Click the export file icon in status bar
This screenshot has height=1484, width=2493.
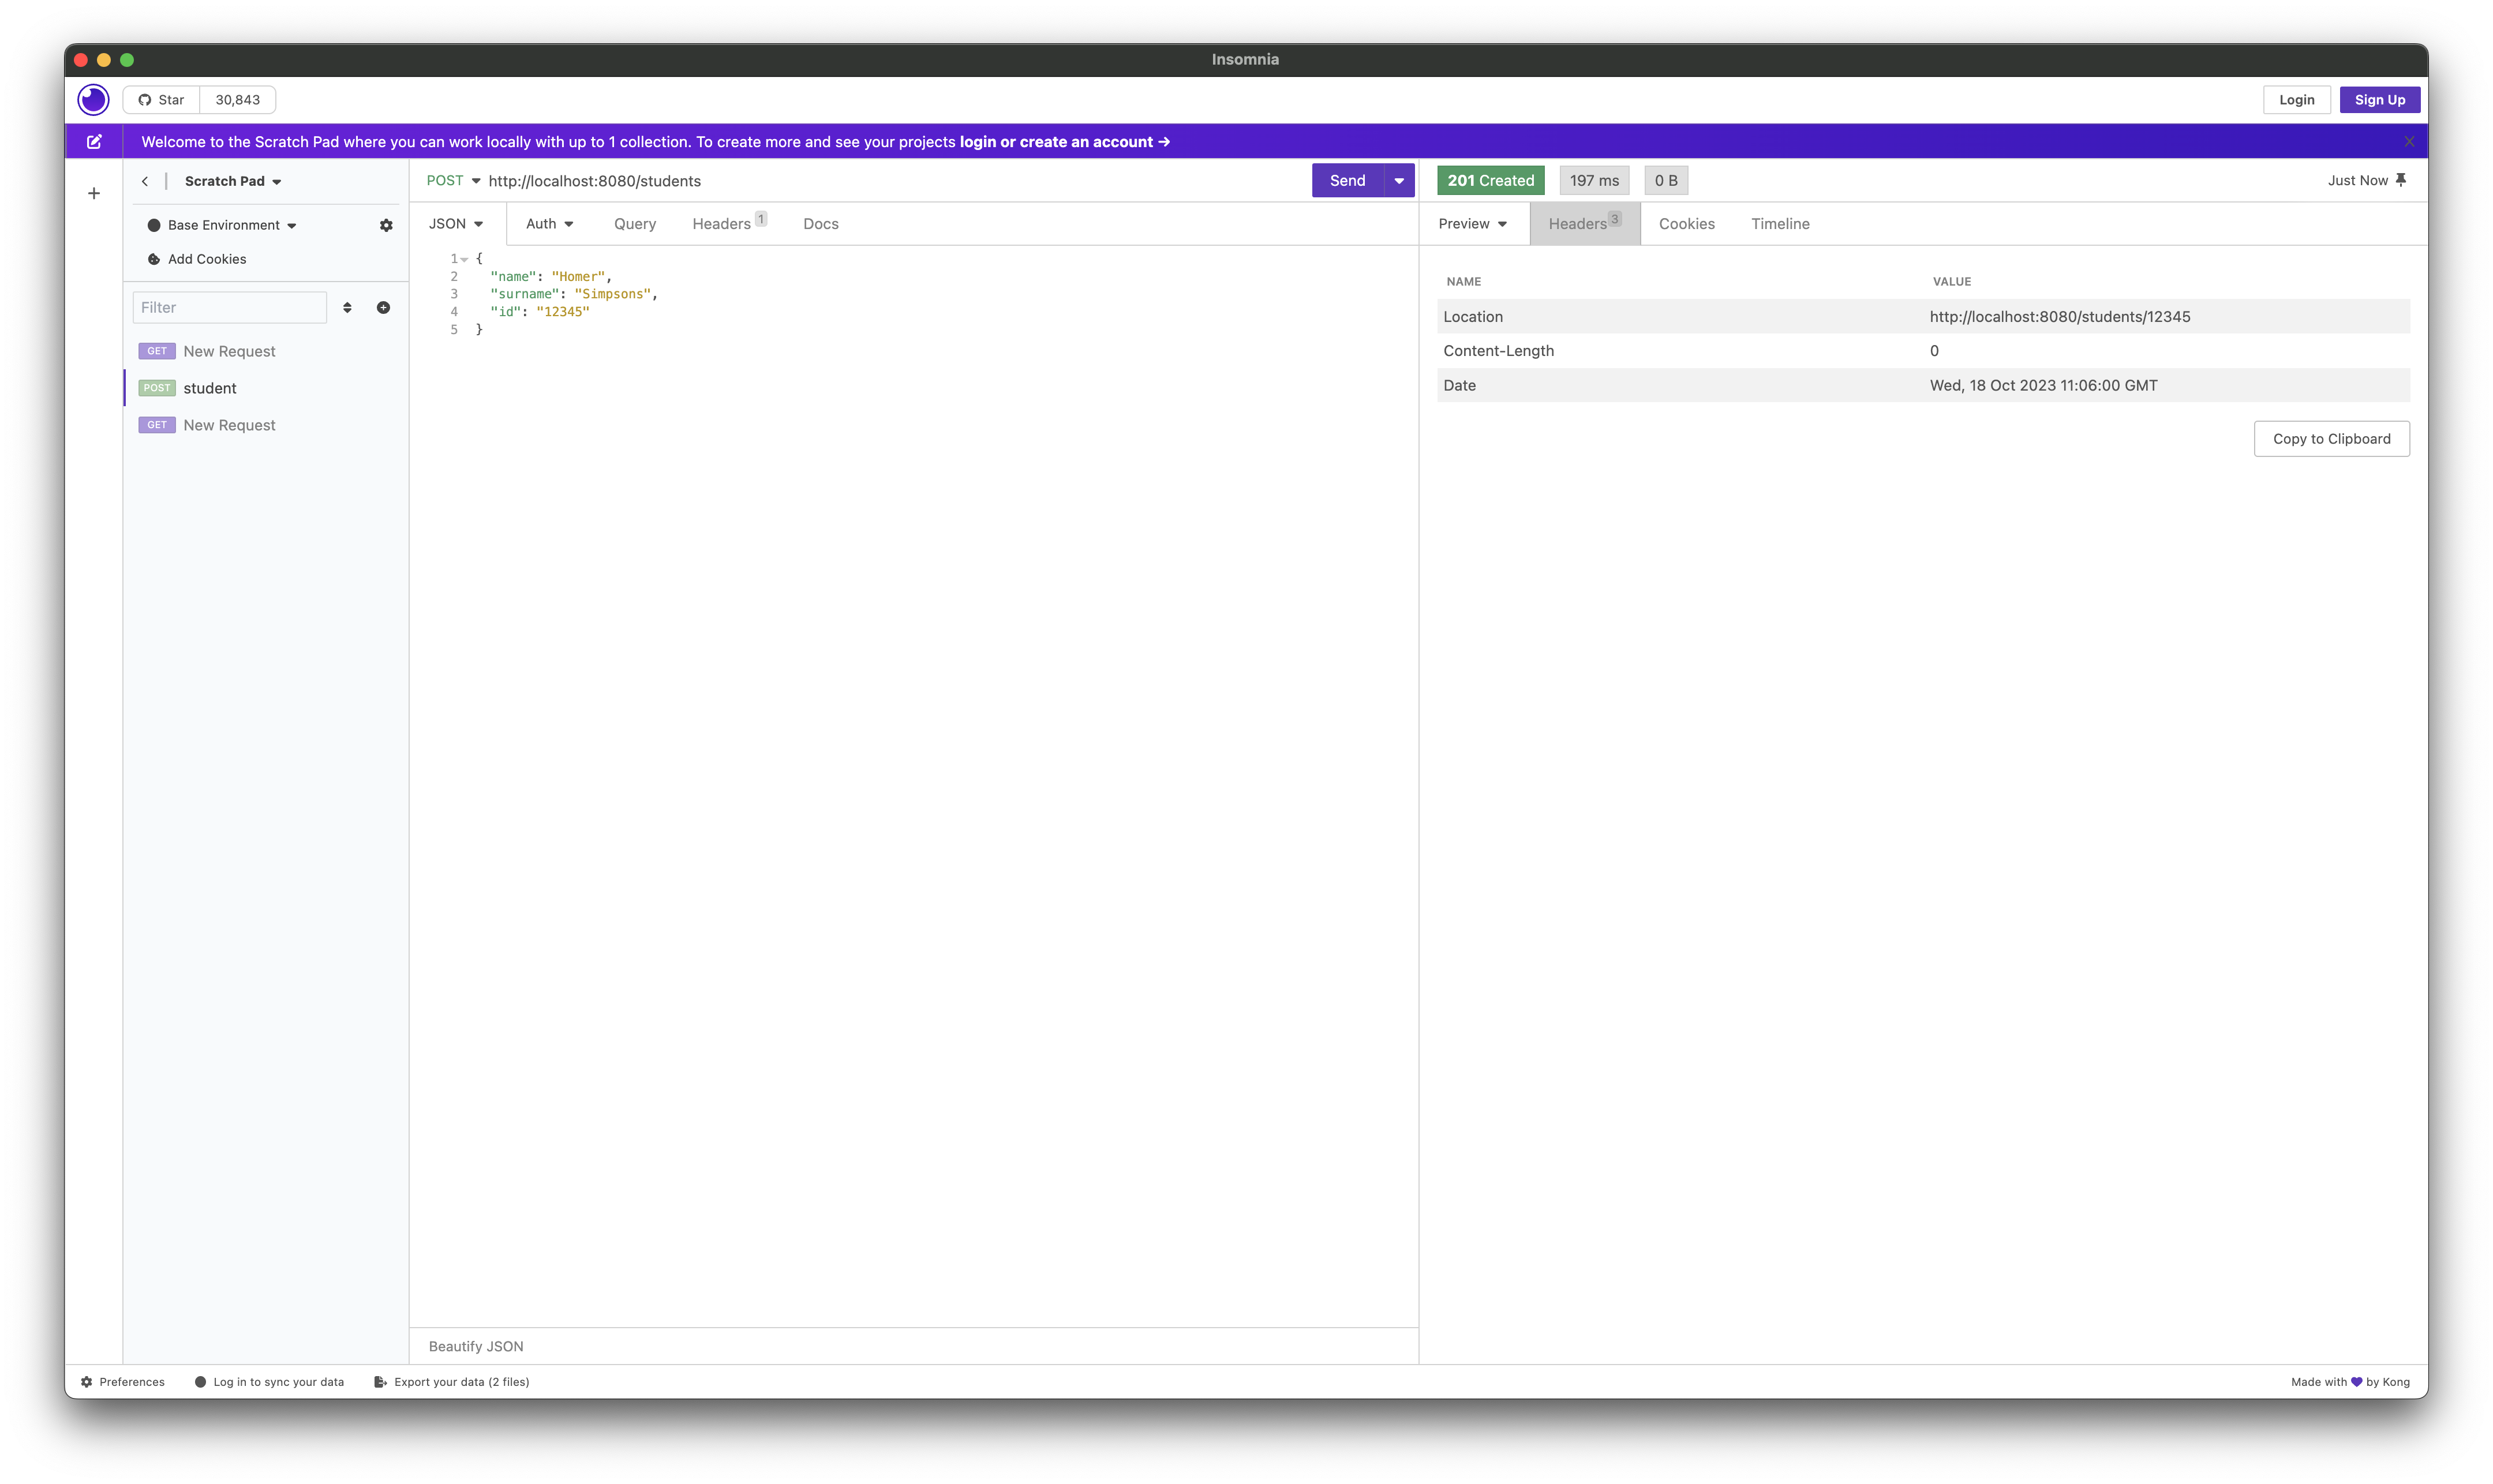point(380,1382)
